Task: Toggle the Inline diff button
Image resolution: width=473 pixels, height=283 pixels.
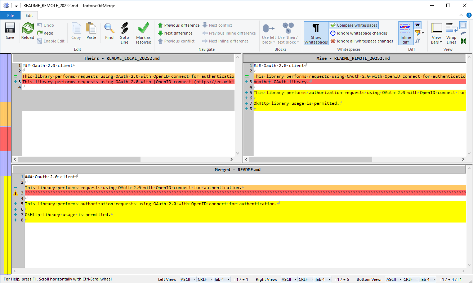Action: pyautogui.click(x=406, y=33)
